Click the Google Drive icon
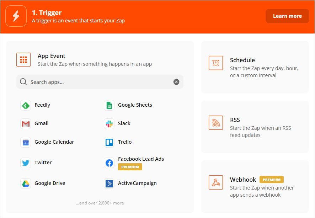Screen dimensions: 315x218 [x=26, y=184]
